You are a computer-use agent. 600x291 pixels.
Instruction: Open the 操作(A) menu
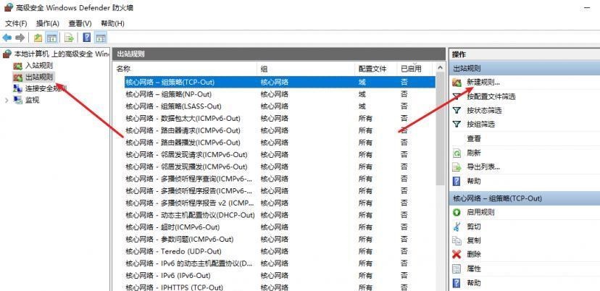pyautogui.click(x=48, y=23)
